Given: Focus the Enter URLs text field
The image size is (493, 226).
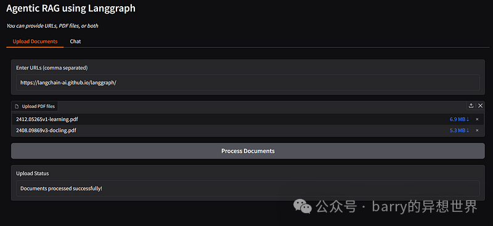Looking at the screenshot, I should click(x=248, y=82).
